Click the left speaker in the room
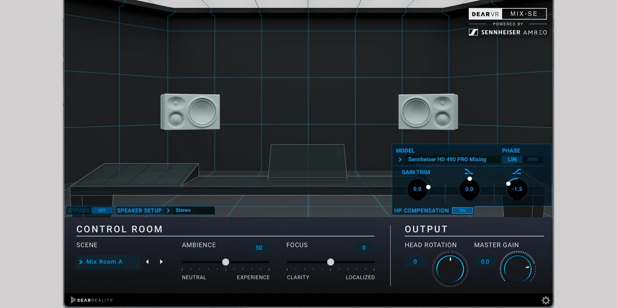Image resolution: width=617 pixels, height=308 pixels. (x=190, y=112)
